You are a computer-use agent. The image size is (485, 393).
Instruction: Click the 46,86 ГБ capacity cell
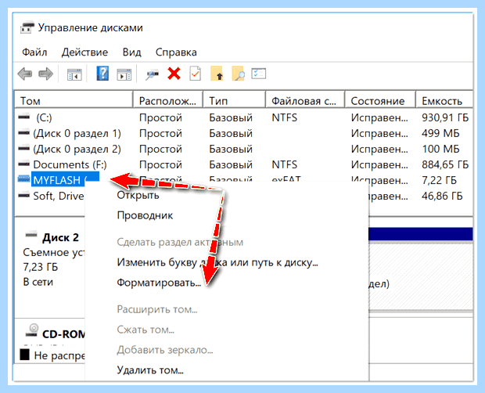[442, 196]
